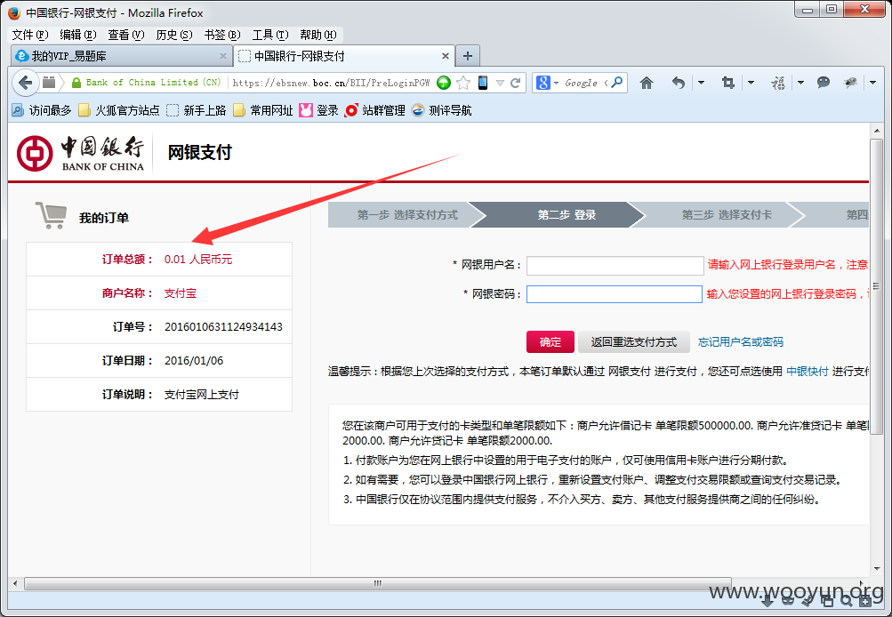The width and height of the screenshot is (892, 617).
Task: Open the 测评导航 bookmark
Action: 441,110
